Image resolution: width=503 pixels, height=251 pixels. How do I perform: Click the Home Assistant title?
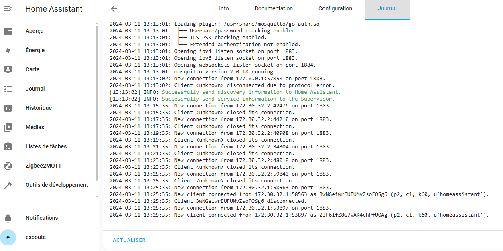pyautogui.click(x=54, y=9)
